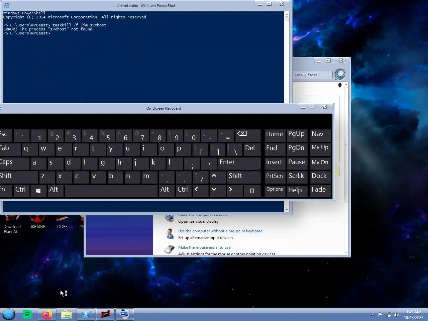The width and height of the screenshot is (428, 321).
Task: Tap the Fade key on the keyboard
Action: [x=320, y=191]
